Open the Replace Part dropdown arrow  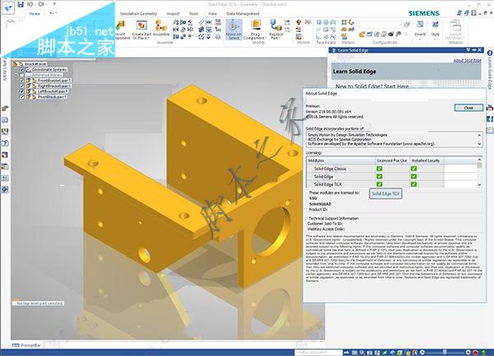280,38
